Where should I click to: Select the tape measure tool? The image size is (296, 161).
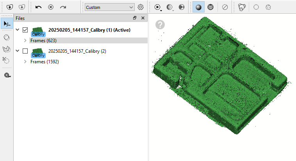7,75
